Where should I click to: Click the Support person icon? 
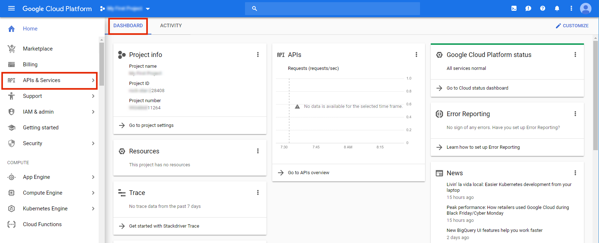tap(11, 96)
